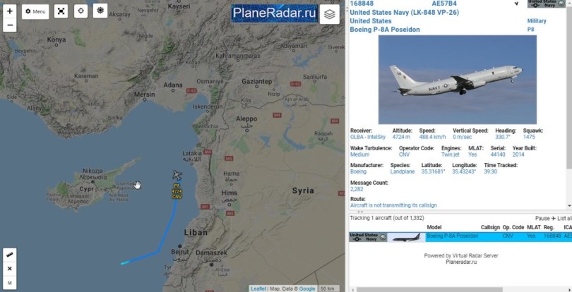Click the horizontal scrollbar under the aircraft list
Screen dimensions: 572x292
pyautogui.click(x=429, y=289)
